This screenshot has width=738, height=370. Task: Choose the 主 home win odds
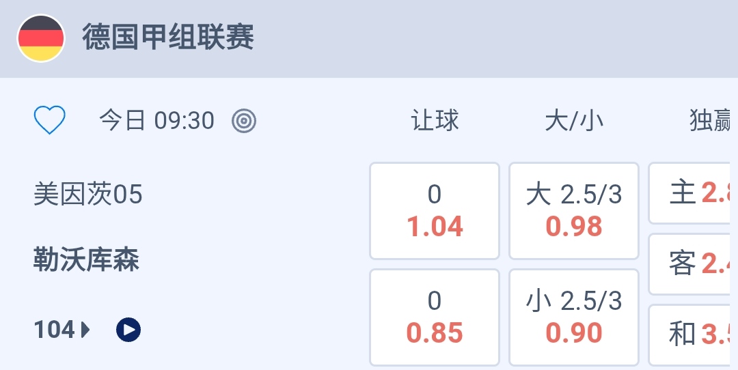point(693,194)
